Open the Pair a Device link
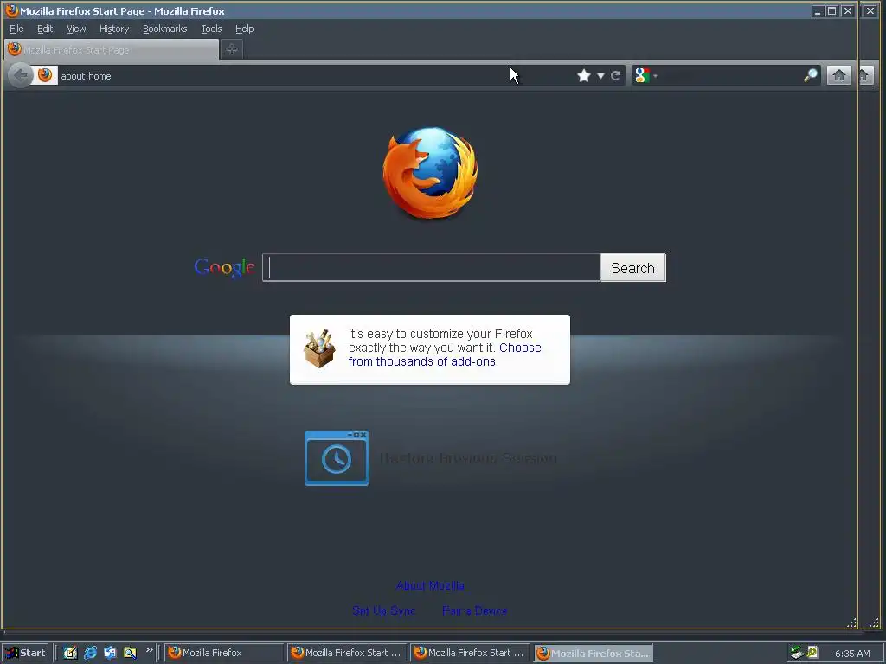 click(x=475, y=610)
